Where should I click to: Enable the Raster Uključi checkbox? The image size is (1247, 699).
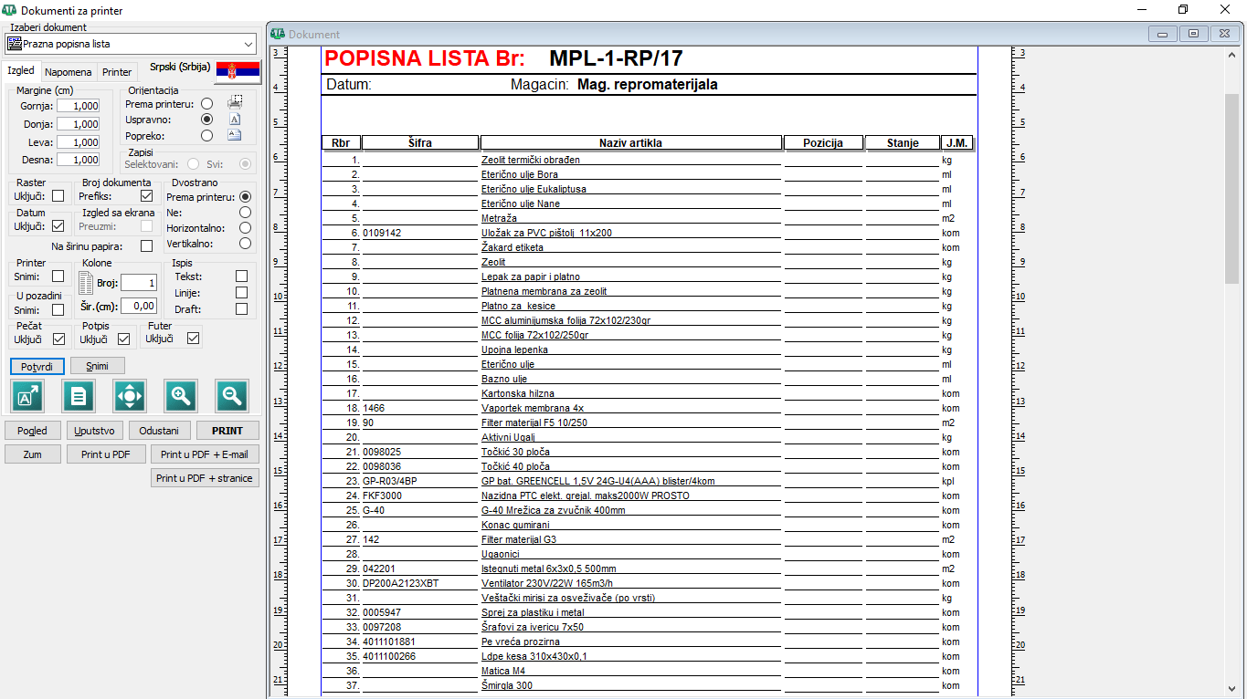[x=58, y=195]
